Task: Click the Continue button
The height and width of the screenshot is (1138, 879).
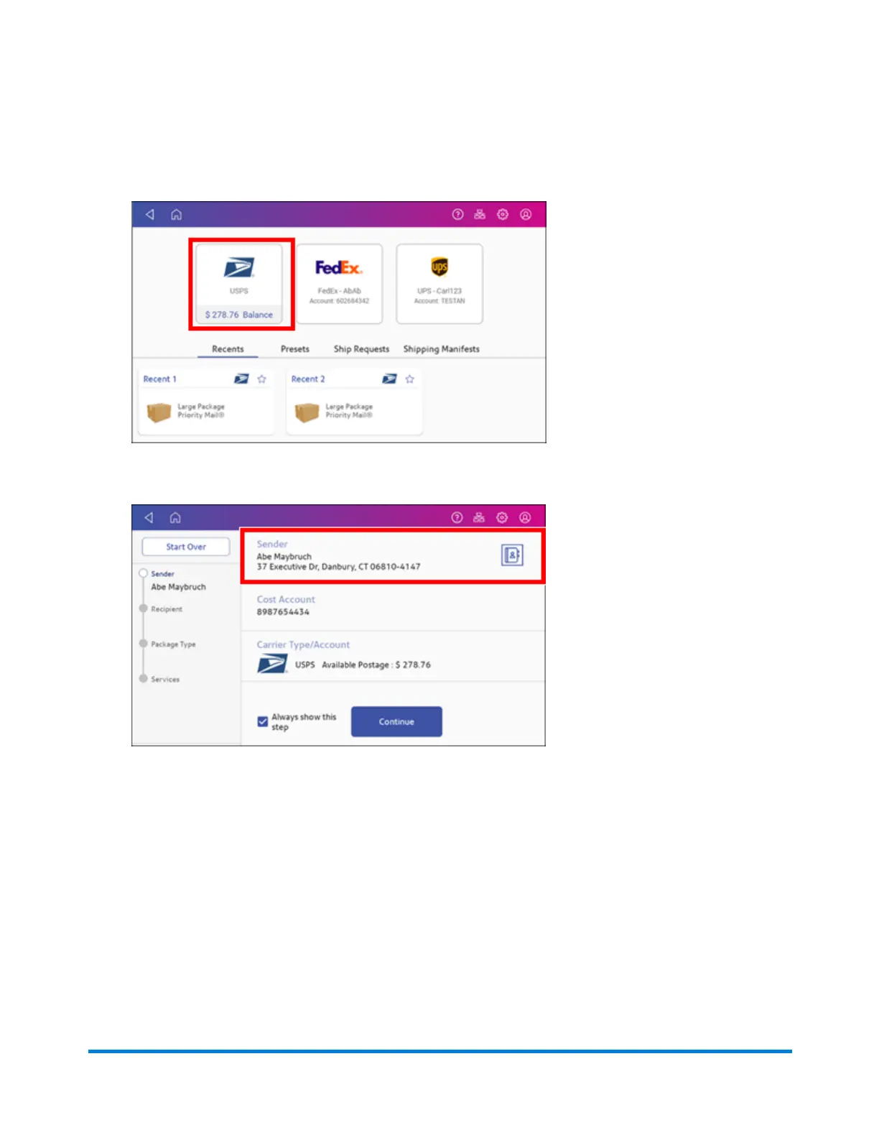Action: pyautogui.click(x=396, y=721)
